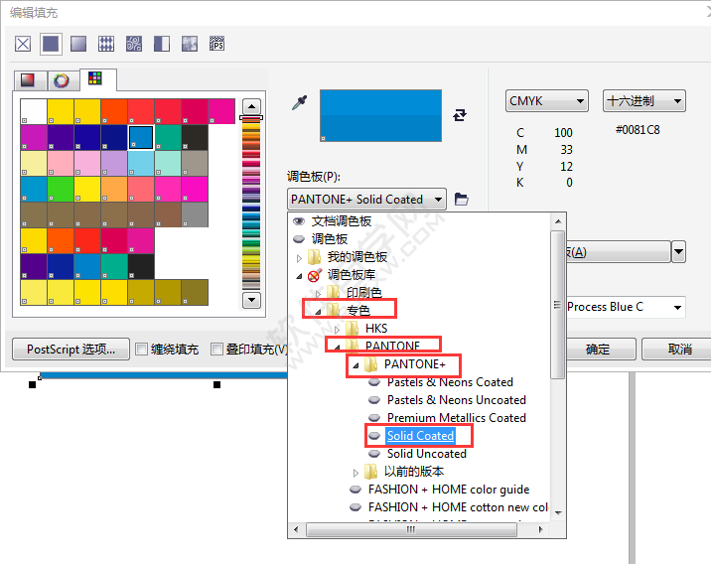
Task: Click the palette color strip slider
Action: coord(251,118)
